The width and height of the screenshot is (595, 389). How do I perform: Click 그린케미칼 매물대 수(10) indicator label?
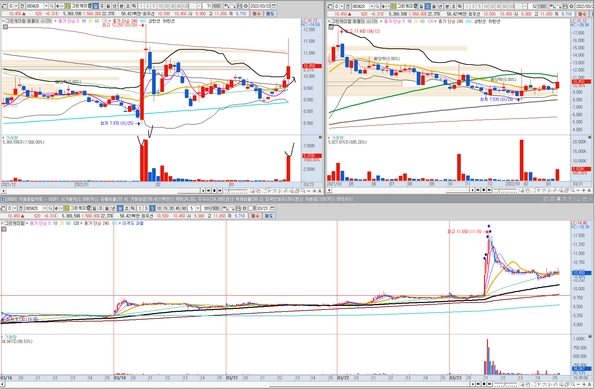(x=355, y=21)
